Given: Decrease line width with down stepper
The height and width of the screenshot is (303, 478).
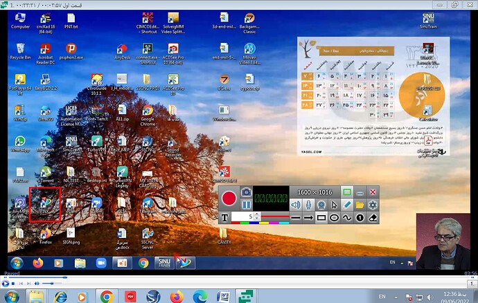Looking at the screenshot, I should 257,219.
